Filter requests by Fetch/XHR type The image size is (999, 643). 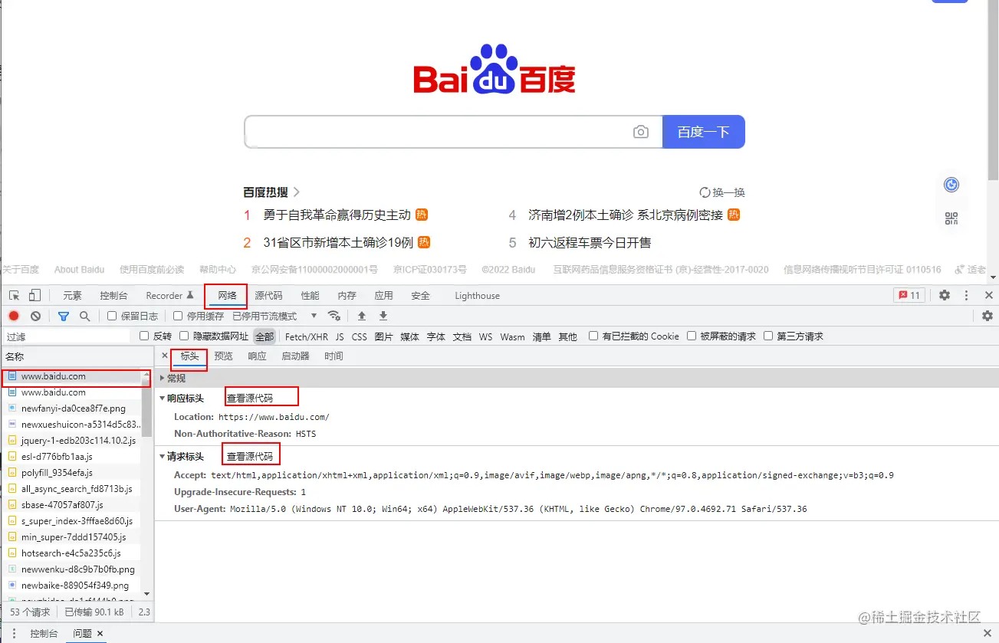pyautogui.click(x=307, y=336)
